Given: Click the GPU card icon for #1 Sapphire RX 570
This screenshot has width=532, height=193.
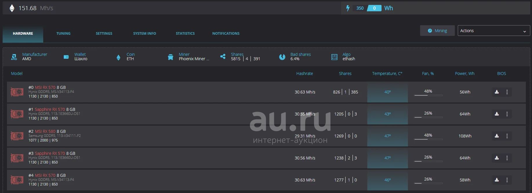Looking at the screenshot, I should 17,114.
